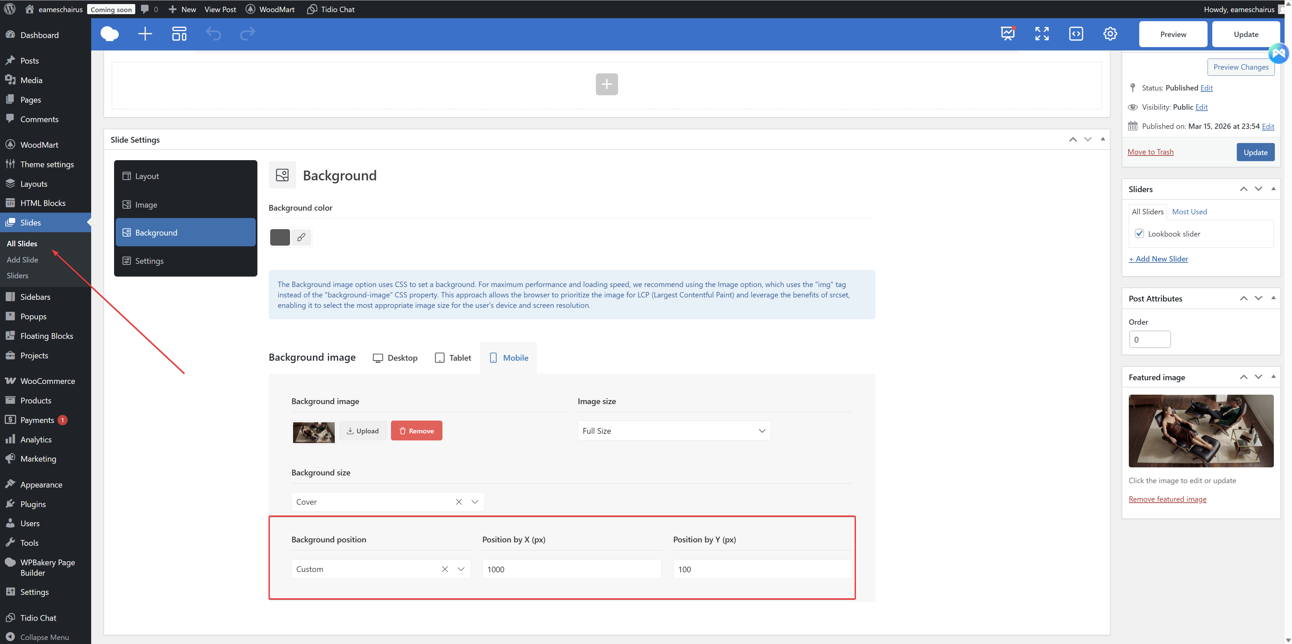The image size is (1292, 644).
Task: Click the link icon beside color swatch
Action: click(301, 237)
